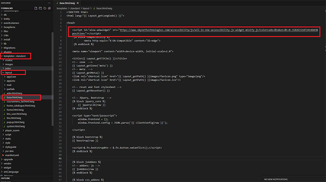
Task: Click the title tag line 13
Action: (100, 59)
